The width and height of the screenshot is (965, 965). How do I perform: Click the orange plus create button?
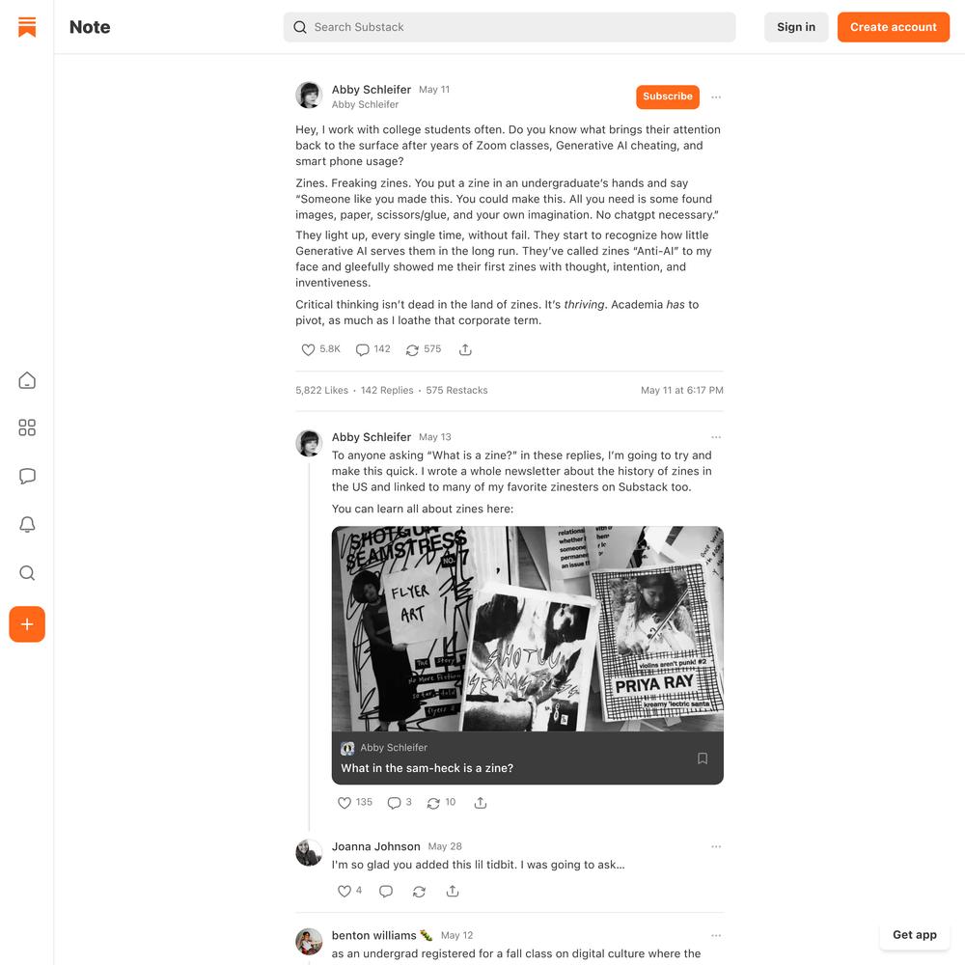(x=27, y=624)
